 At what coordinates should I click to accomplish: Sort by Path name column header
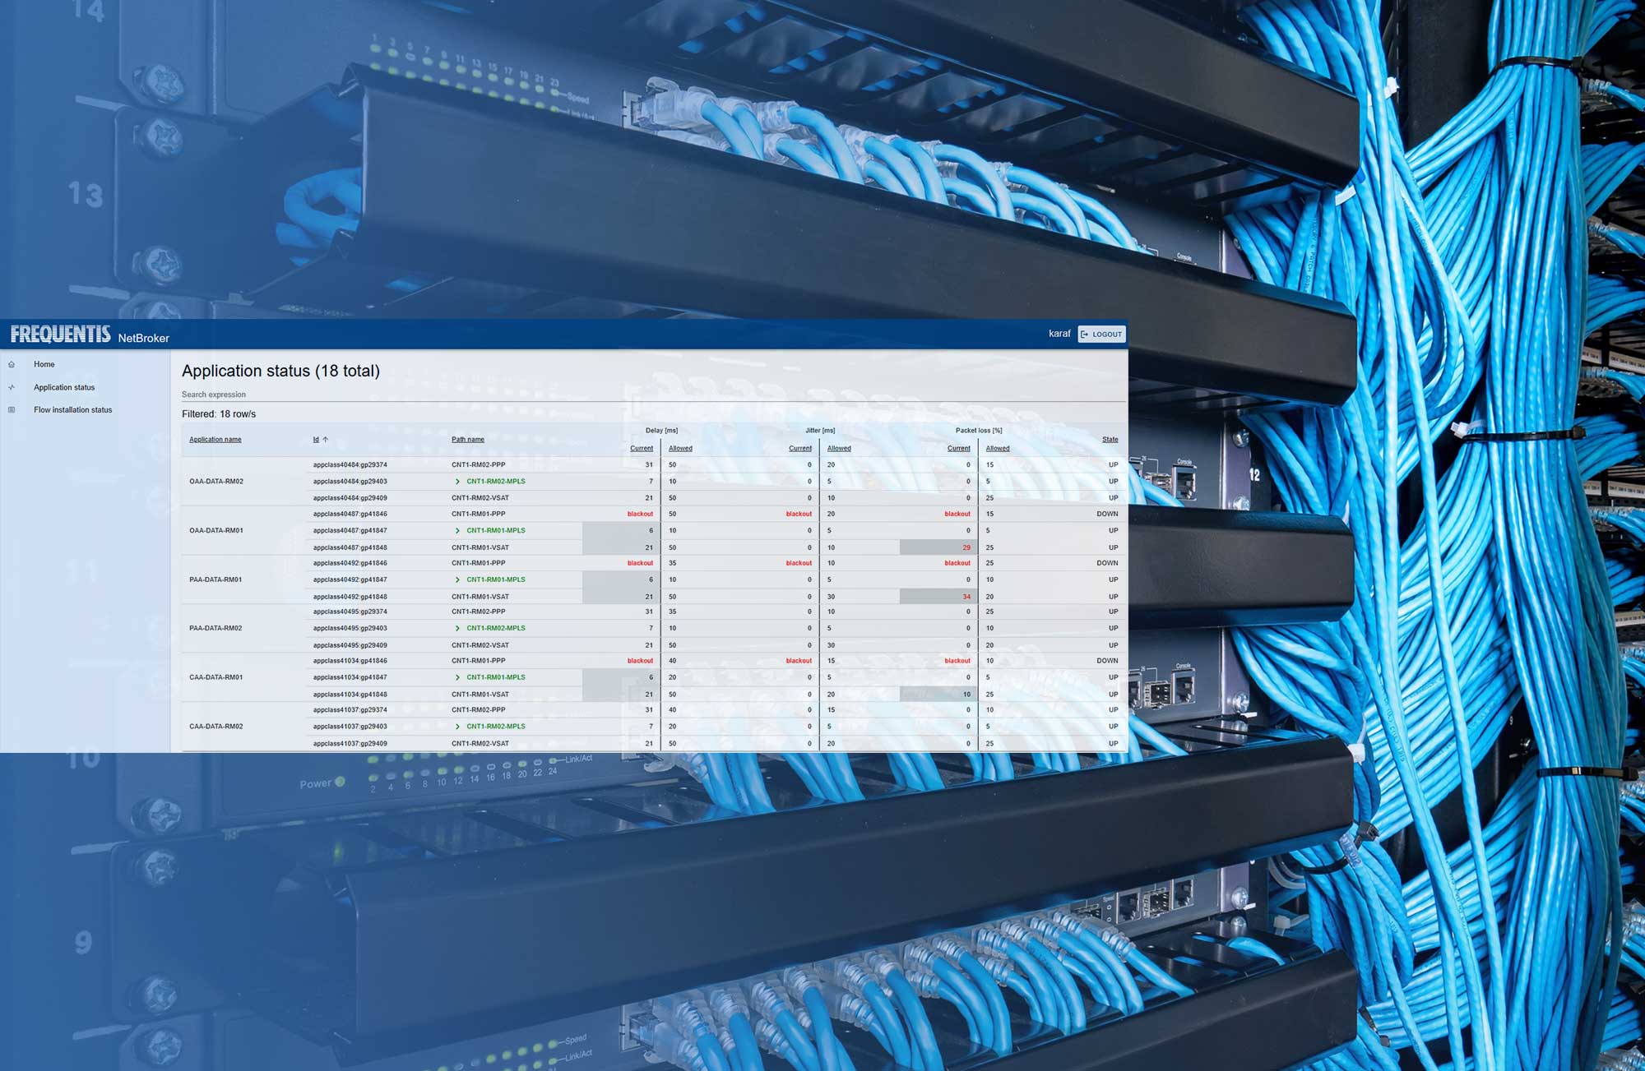[x=468, y=439]
